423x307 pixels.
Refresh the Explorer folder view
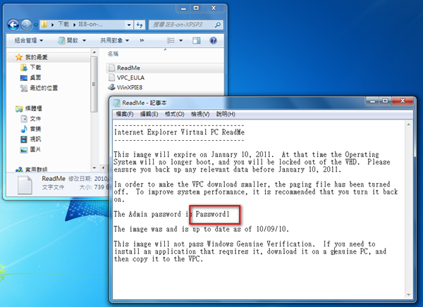tap(140, 25)
